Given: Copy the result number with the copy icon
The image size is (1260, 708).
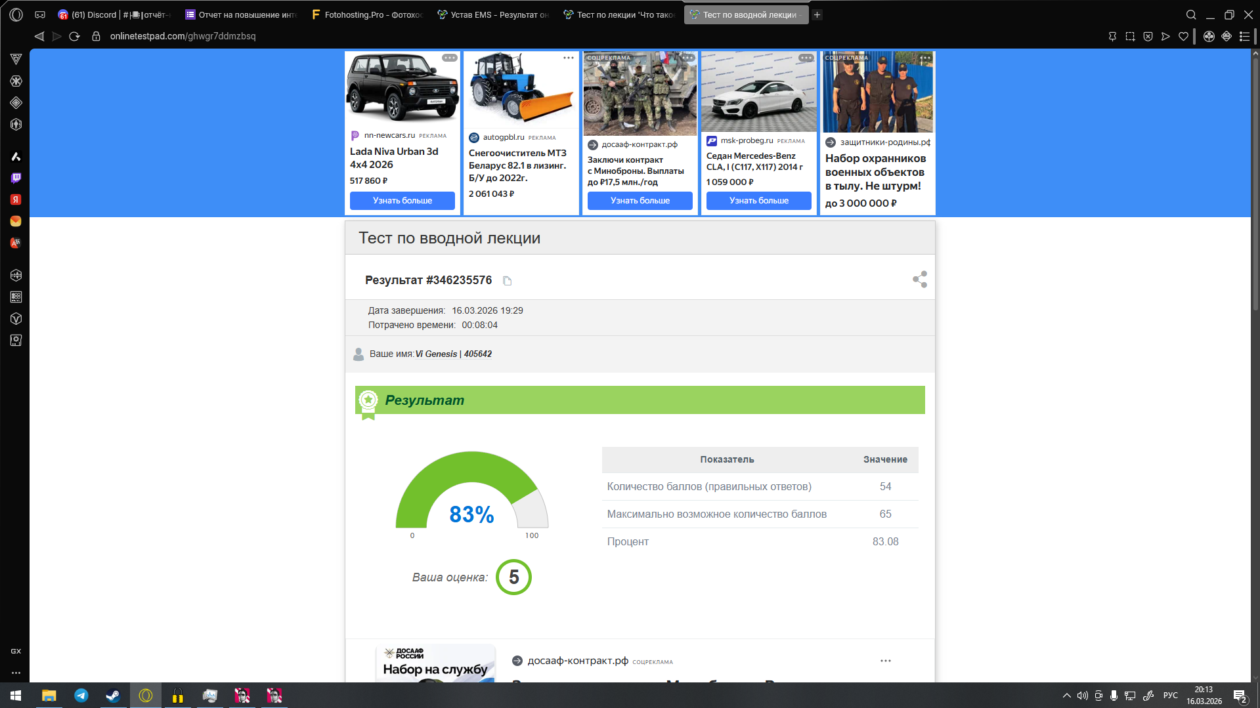Looking at the screenshot, I should point(507,281).
